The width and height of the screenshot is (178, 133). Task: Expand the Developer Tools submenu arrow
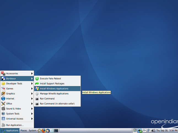pyautogui.click(x=32, y=84)
